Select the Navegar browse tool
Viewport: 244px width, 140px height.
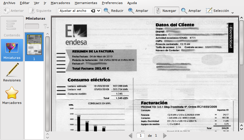[167, 11]
